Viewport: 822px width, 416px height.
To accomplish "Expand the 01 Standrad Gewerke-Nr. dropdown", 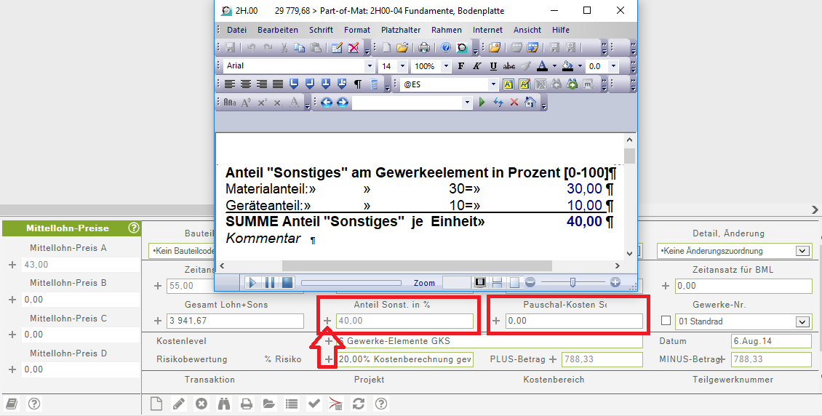I will (802, 321).
